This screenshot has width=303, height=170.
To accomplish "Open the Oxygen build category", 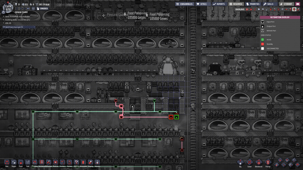I will pos(14,163).
